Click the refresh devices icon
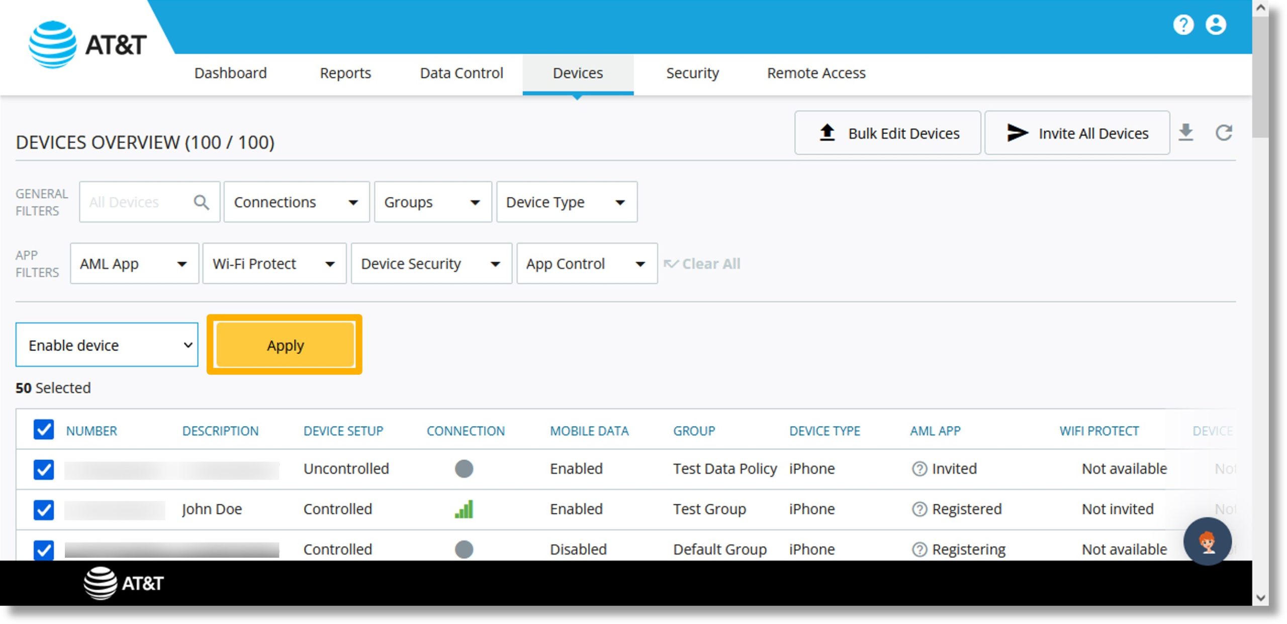Viewport: 1287px width, 624px height. [1224, 133]
